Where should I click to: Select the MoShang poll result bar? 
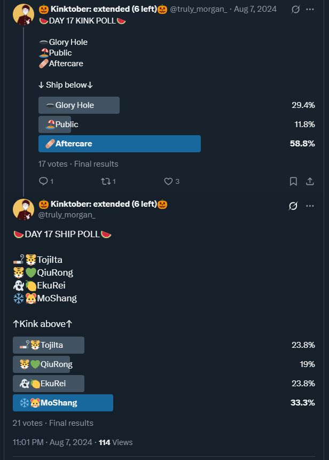pos(63,403)
